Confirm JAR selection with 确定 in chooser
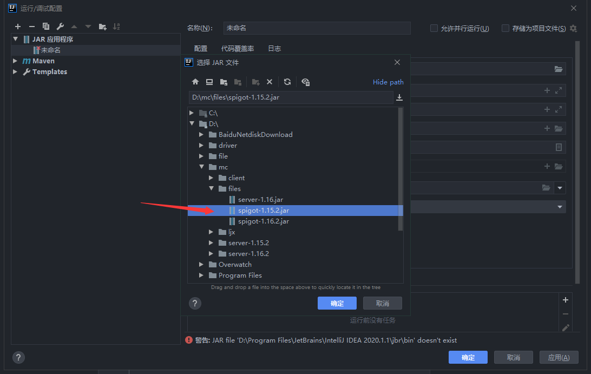This screenshot has width=591, height=374. 337,303
